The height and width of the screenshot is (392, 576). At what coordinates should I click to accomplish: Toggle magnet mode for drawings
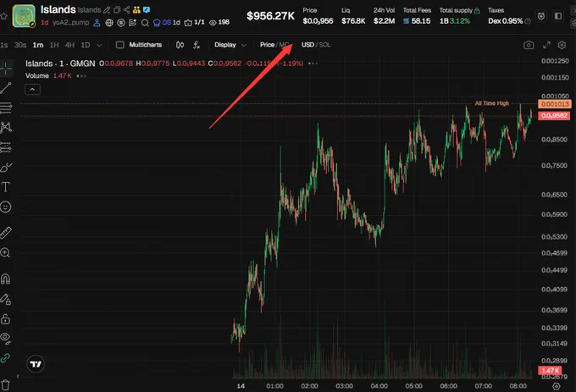point(6,279)
